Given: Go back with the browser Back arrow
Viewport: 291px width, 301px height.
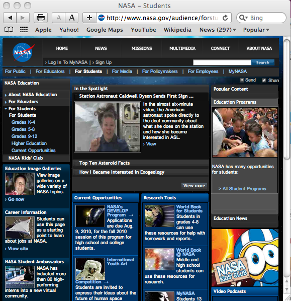Looking at the screenshot, I should [10, 18].
